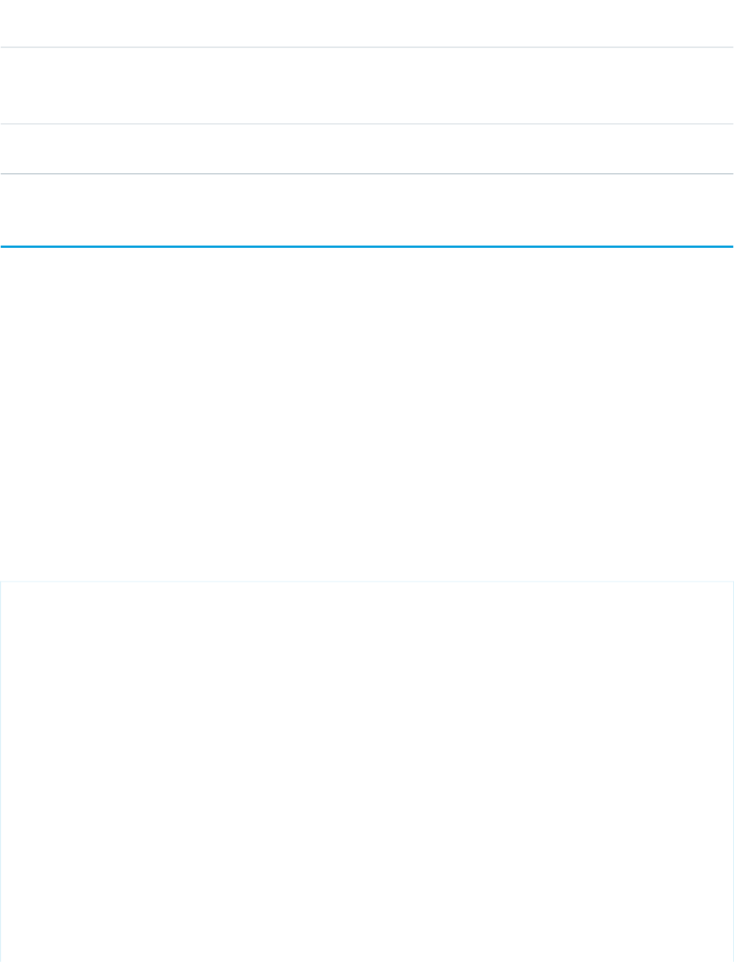Click the empty row between the second and third gray lines
Image resolution: width=734 pixels, height=962 pixels.
pos(367,149)
